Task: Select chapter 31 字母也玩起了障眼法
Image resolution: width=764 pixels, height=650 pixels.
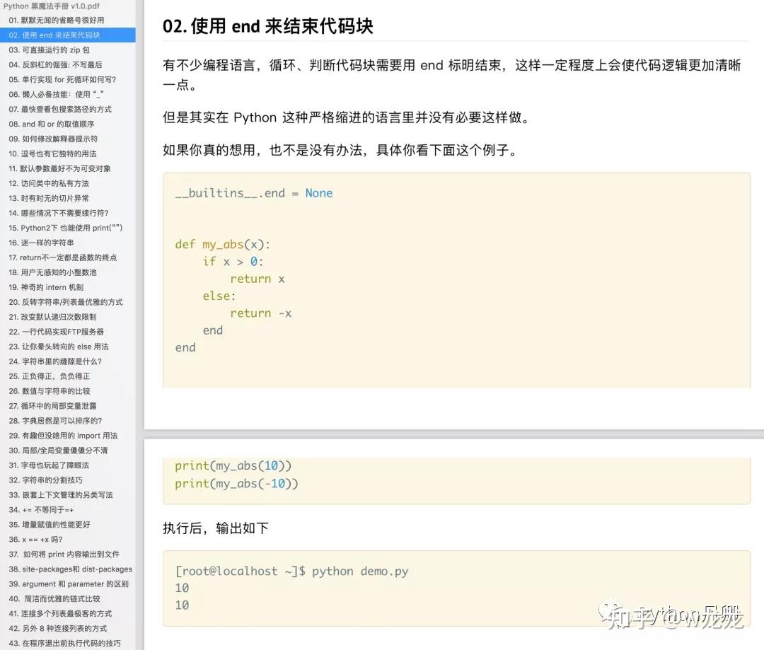Action: pyautogui.click(x=64, y=465)
